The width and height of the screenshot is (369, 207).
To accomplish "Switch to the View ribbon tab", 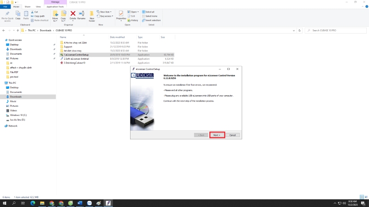I will (38, 6).
